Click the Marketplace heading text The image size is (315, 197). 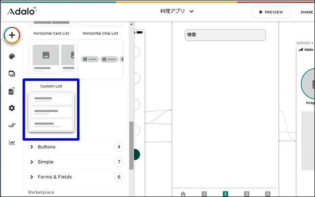pos(41,192)
